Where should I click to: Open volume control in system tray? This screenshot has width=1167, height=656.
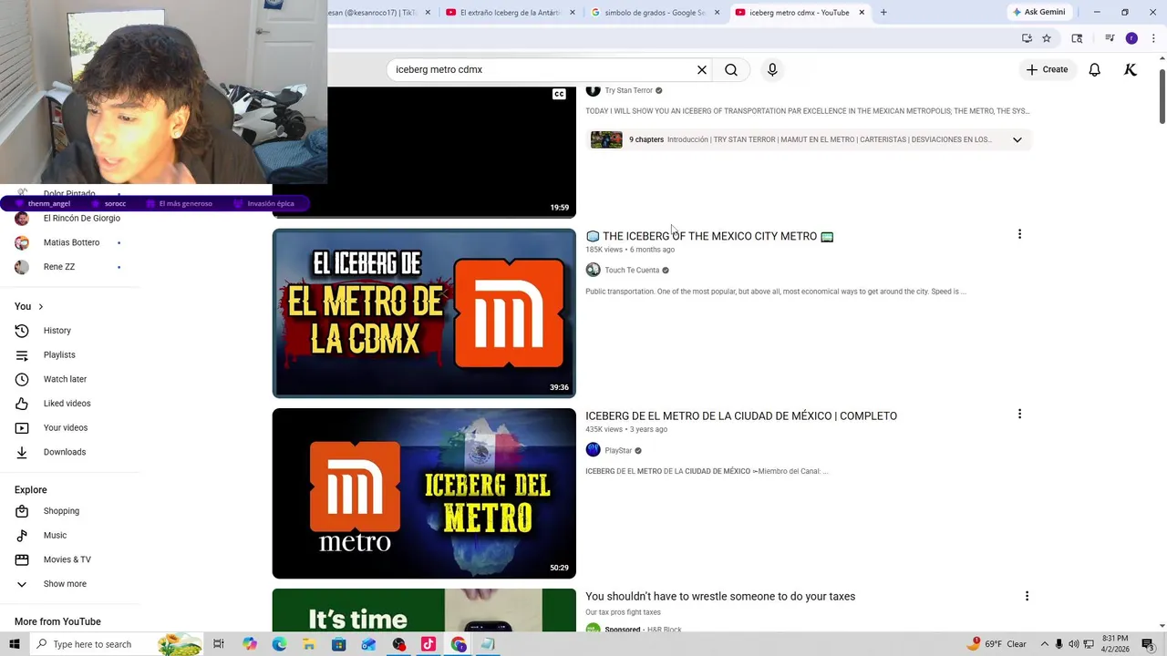(1073, 644)
